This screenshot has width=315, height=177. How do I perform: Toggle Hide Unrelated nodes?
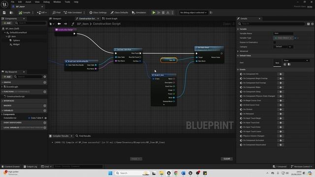coord(73,13)
